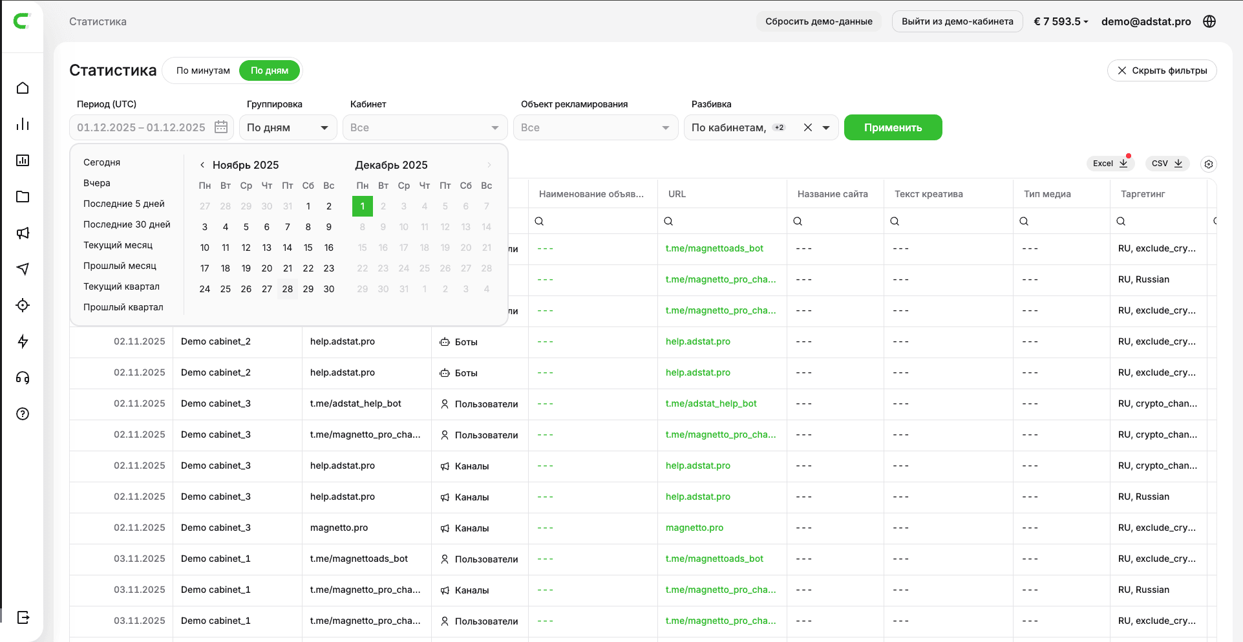This screenshot has width=1243, height=642.
Task: Click "Сбросить демо-данные" button
Action: (818, 21)
